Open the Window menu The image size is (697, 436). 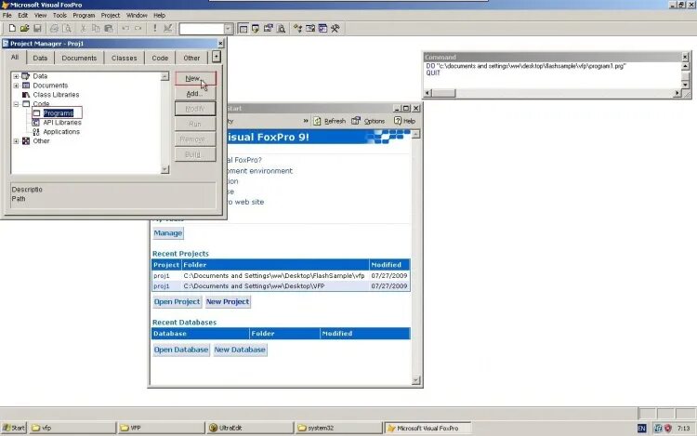[137, 15]
